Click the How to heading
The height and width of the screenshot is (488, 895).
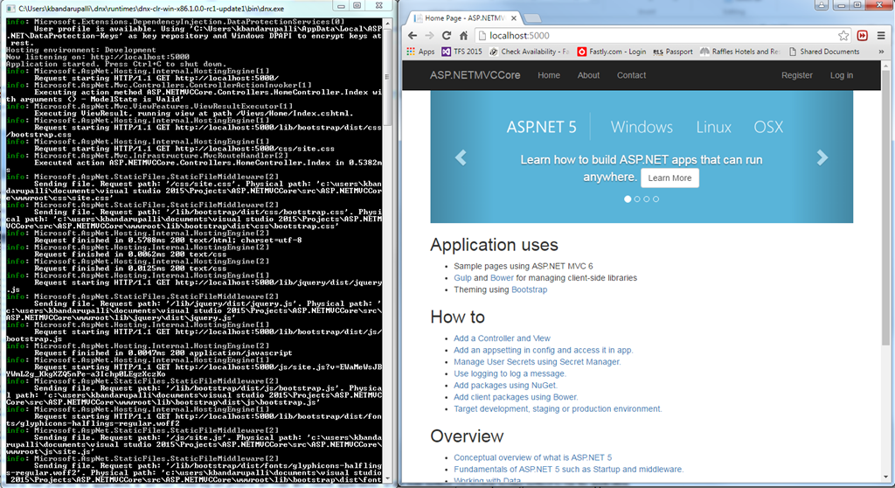(457, 317)
